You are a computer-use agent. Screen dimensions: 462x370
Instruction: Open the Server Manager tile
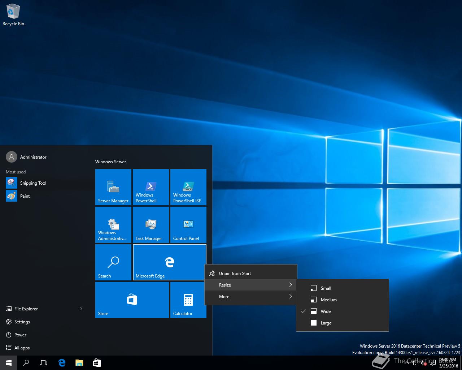[x=113, y=187]
